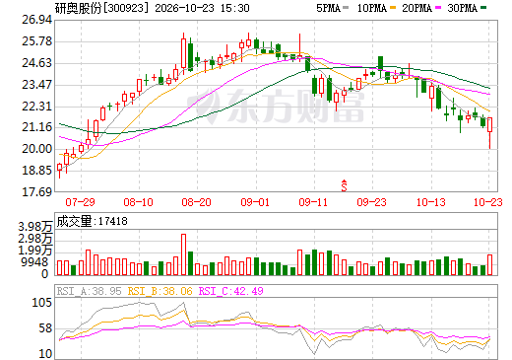Click the 20.00 price axis label
Image resolution: width=512 pixels, height=360 pixels.
pos(37,149)
